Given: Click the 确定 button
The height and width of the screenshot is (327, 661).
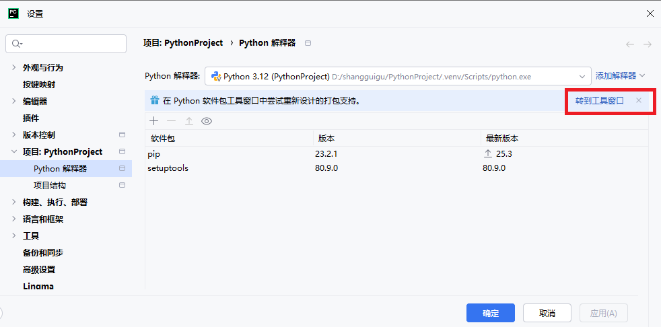Looking at the screenshot, I should tap(491, 313).
